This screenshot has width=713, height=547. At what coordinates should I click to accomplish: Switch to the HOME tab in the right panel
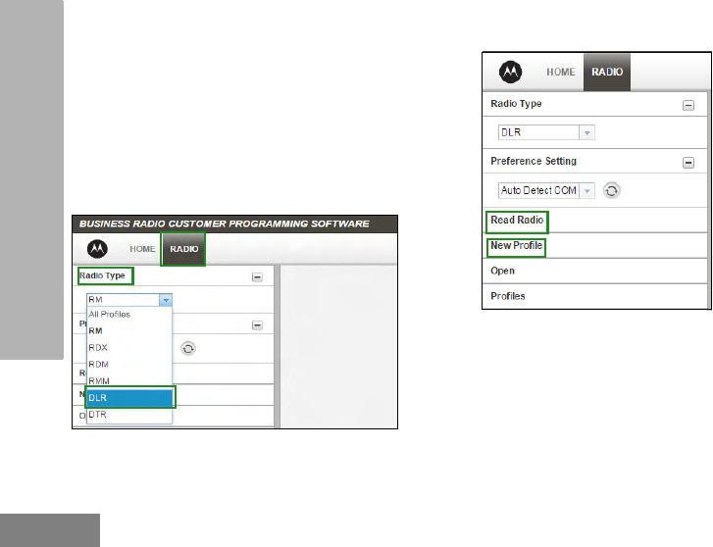pyautogui.click(x=561, y=72)
